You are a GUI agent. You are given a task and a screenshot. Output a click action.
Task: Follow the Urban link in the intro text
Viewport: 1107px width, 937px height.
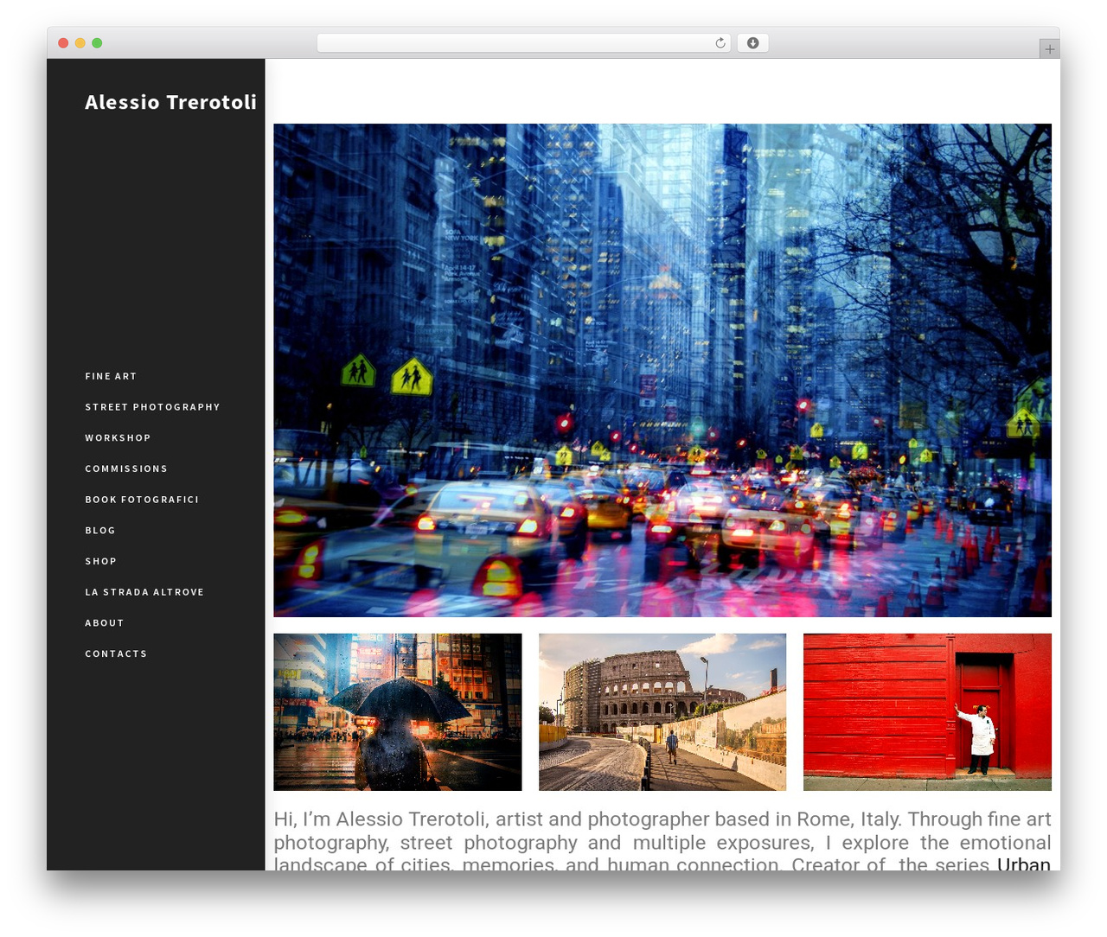[x=1024, y=864]
